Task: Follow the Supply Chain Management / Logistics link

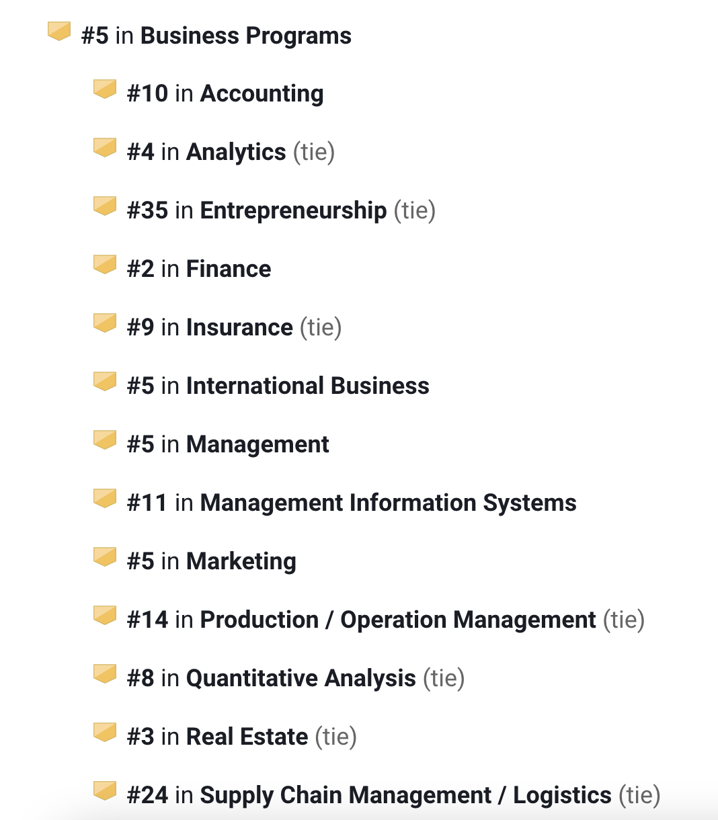Action: 405,795
